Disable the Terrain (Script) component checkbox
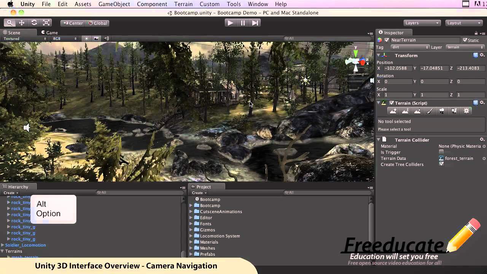This screenshot has width=487, height=274. 391,103
